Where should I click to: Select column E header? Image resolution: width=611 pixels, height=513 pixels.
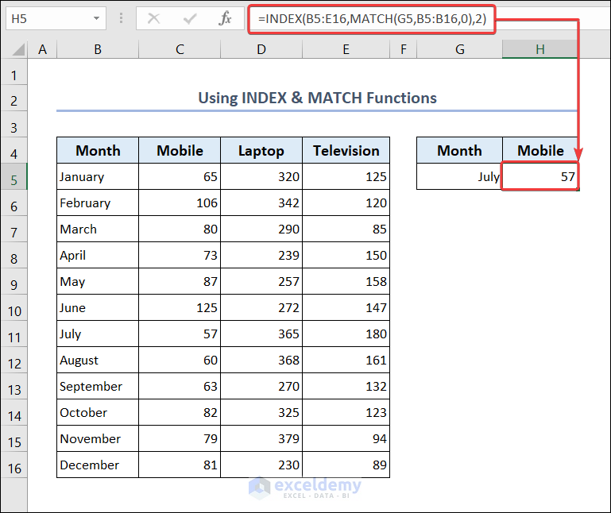[346, 49]
